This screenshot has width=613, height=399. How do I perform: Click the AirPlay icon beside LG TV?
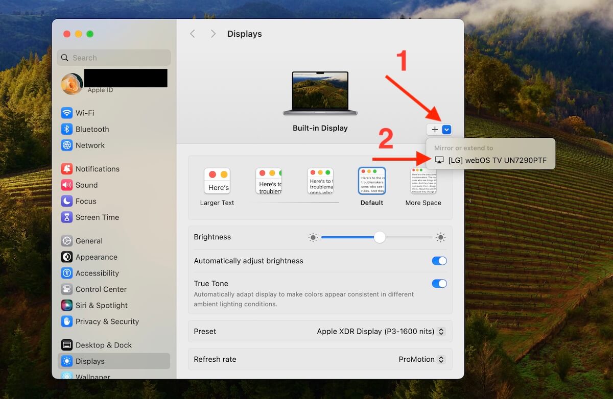point(439,160)
